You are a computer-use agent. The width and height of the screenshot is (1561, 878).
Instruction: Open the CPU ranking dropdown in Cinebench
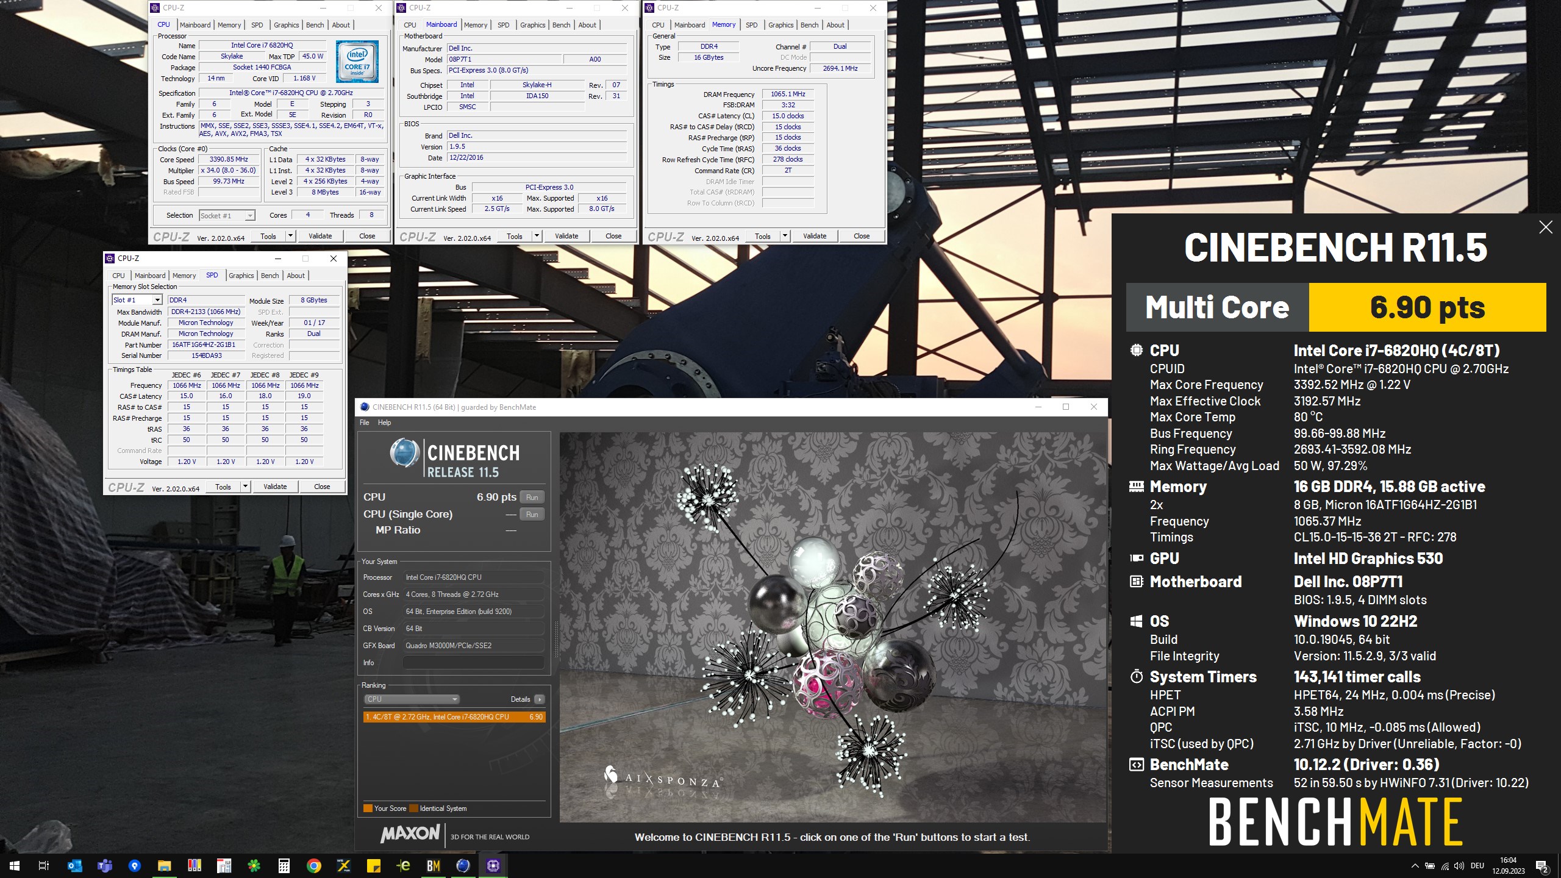click(x=412, y=699)
